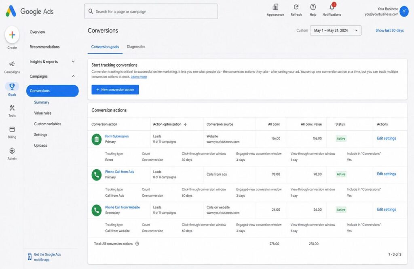Select the Goals trophy icon
414x269 pixels.
(12, 86)
